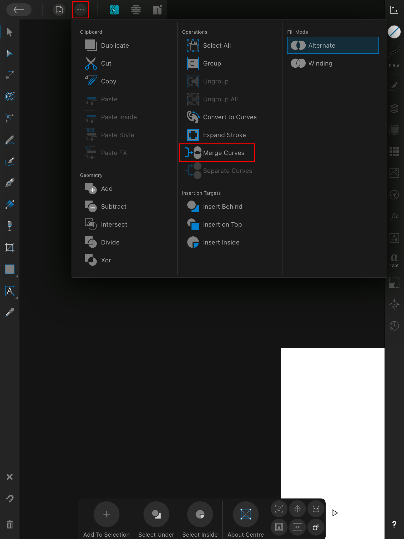The image size is (404, 539).
Task: Open the Color studio swatch circle
Action: [394, 32]
